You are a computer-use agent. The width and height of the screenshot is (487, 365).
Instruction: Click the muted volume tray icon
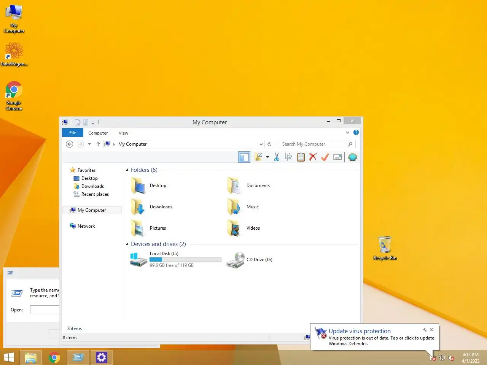(x=451, y=358)
